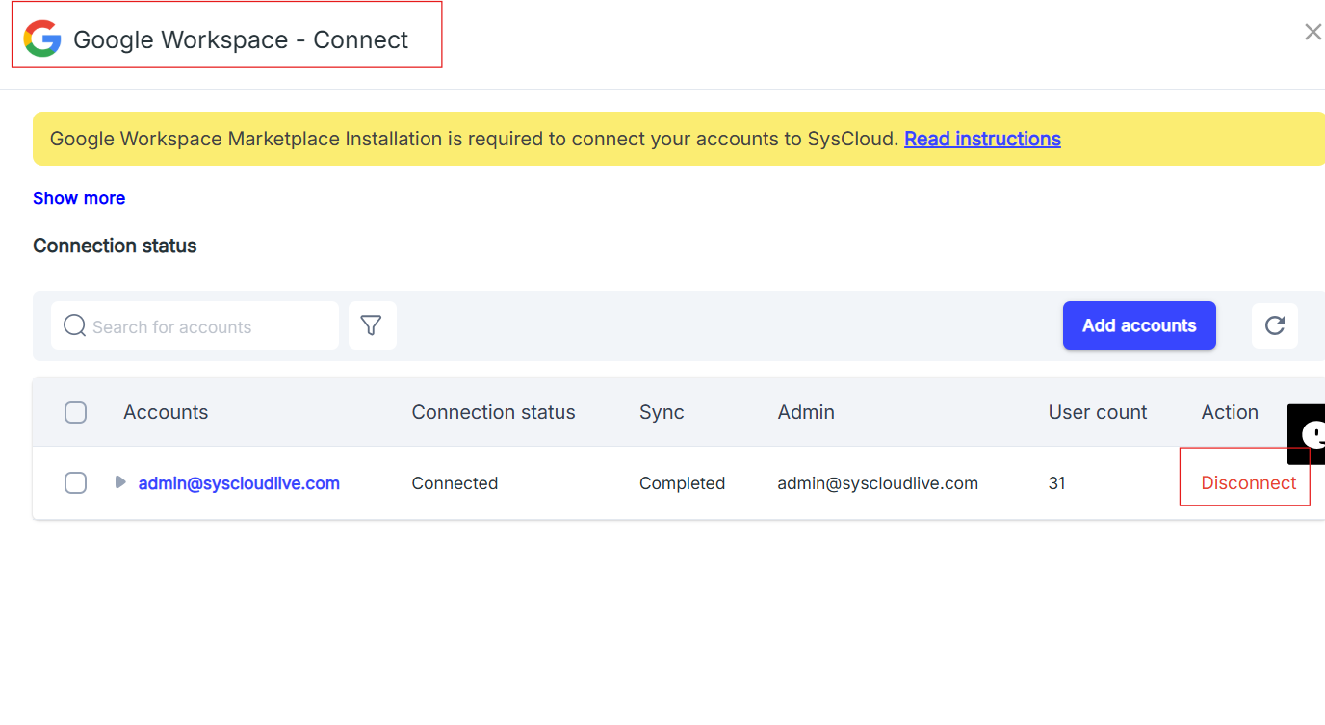The image size is (1325, 725).
Task: Refresh the connection status list
Action: click(x=1275, y=325)
